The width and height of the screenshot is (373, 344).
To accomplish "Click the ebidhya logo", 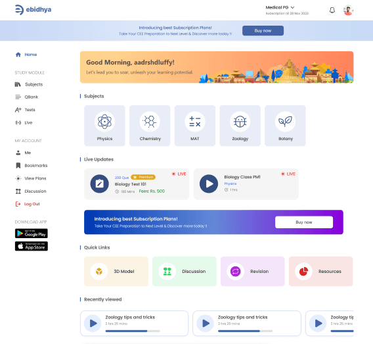I will (33, 10).
